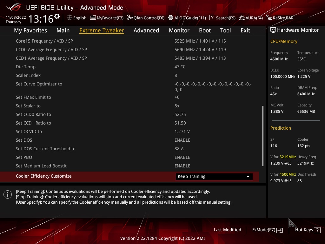This screenshot has width=325, height=244.
Task: Open the Monitor tab
Action: tap(179, 30)
